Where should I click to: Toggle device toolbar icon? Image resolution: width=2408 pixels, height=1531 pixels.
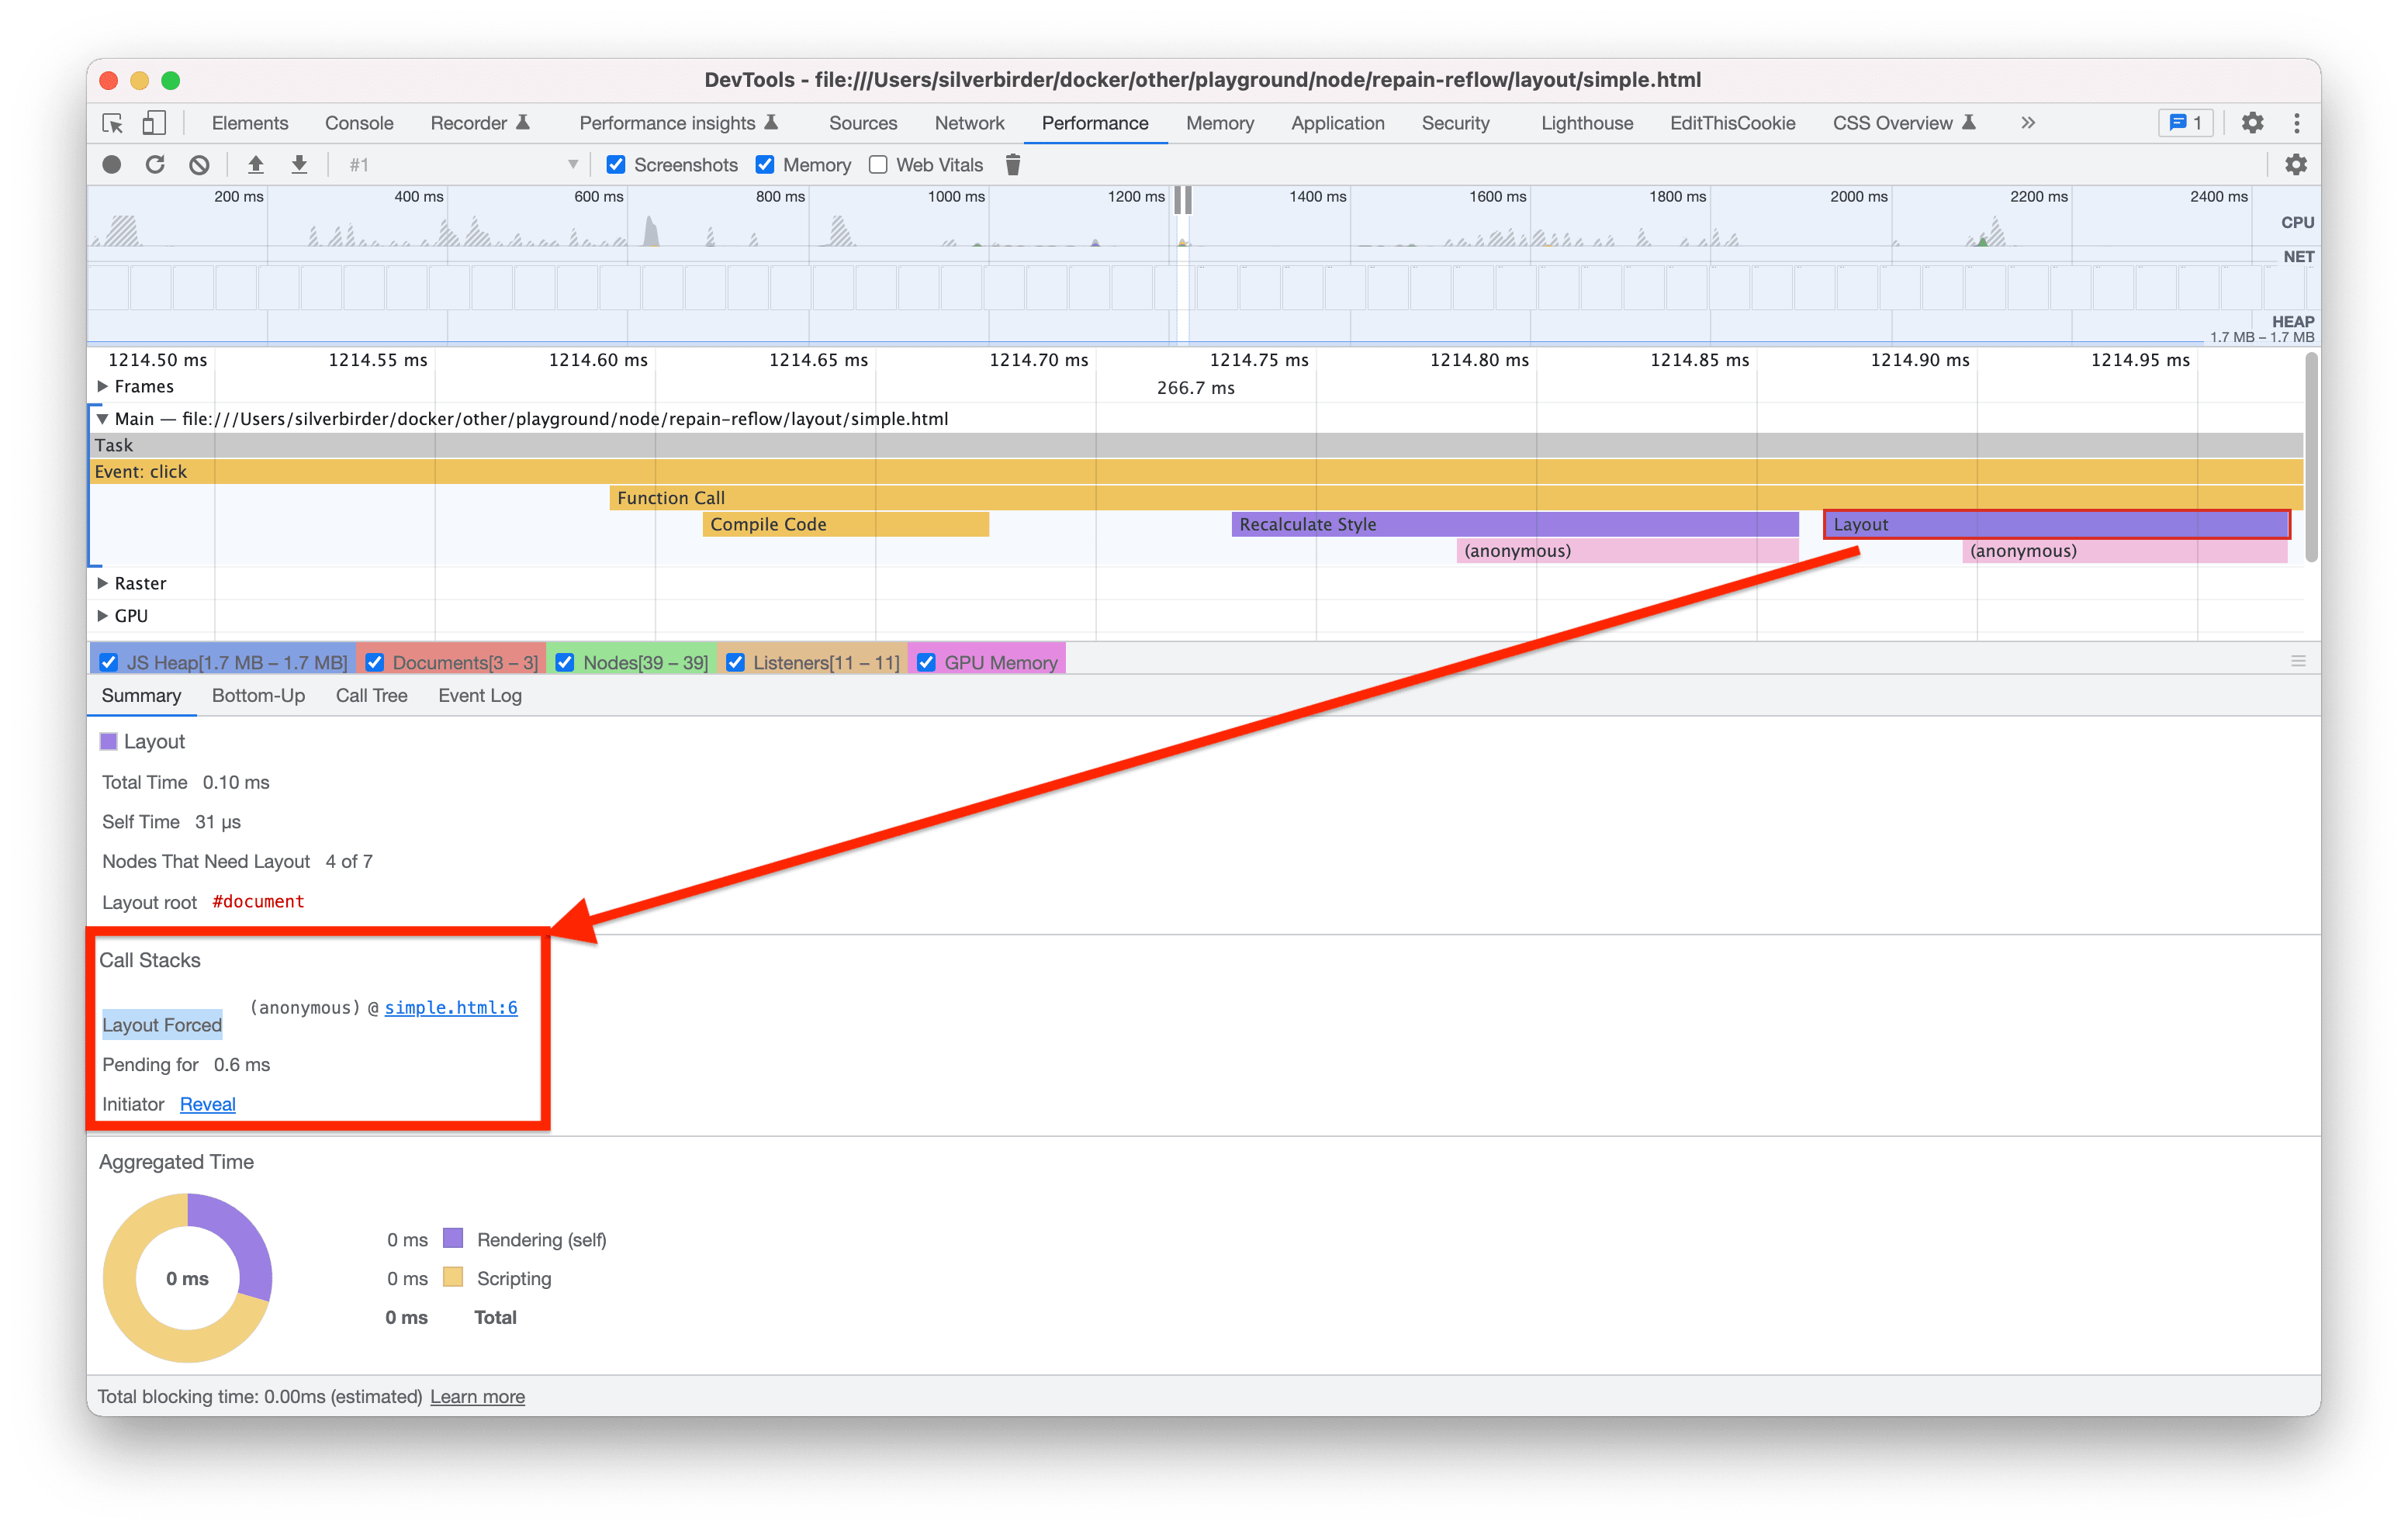[153, 123]
